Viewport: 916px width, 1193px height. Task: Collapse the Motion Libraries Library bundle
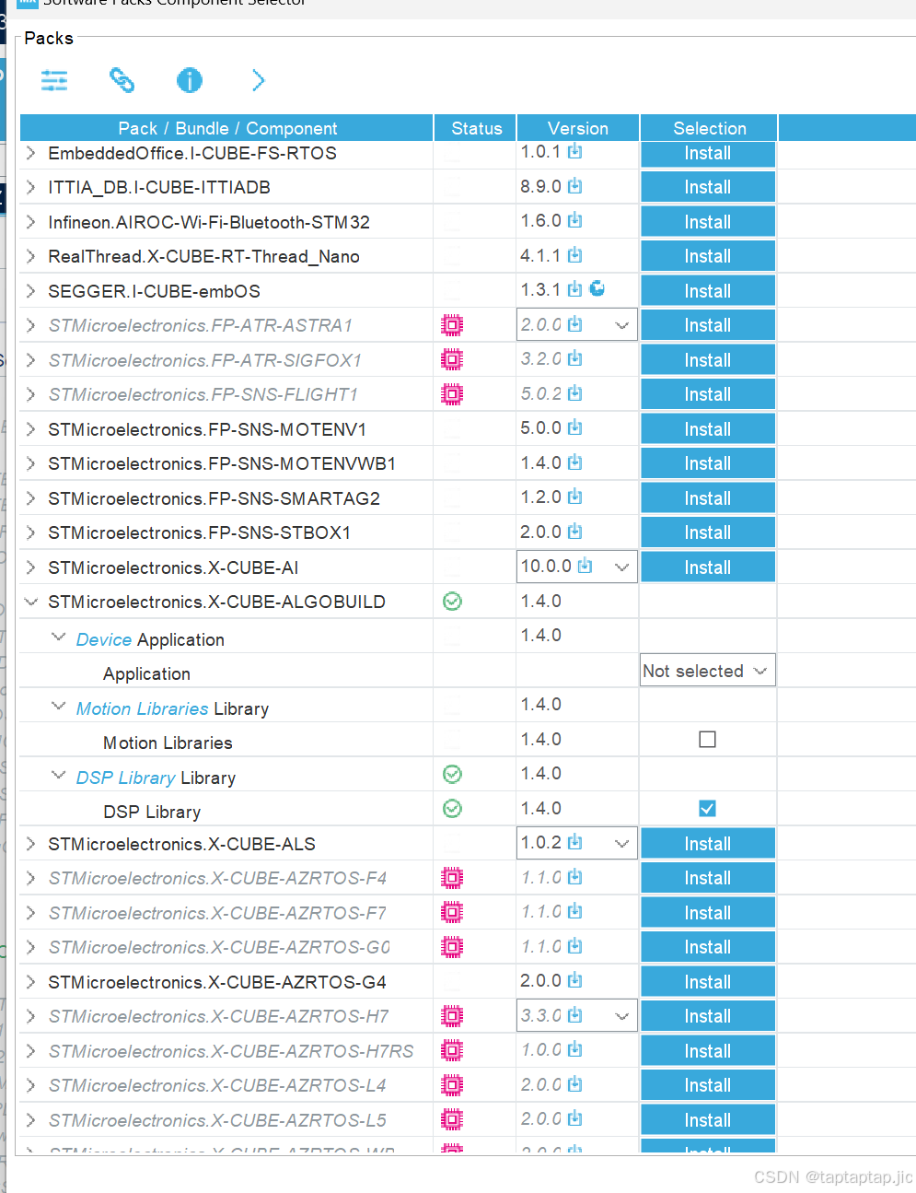(x=59, y=706)
